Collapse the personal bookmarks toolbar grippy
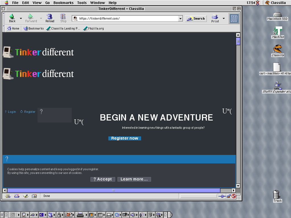 tap(3, 28)
